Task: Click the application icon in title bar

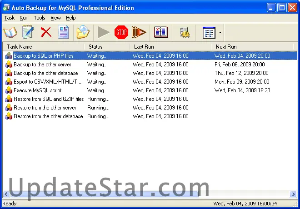Action: tap(6, 7)
